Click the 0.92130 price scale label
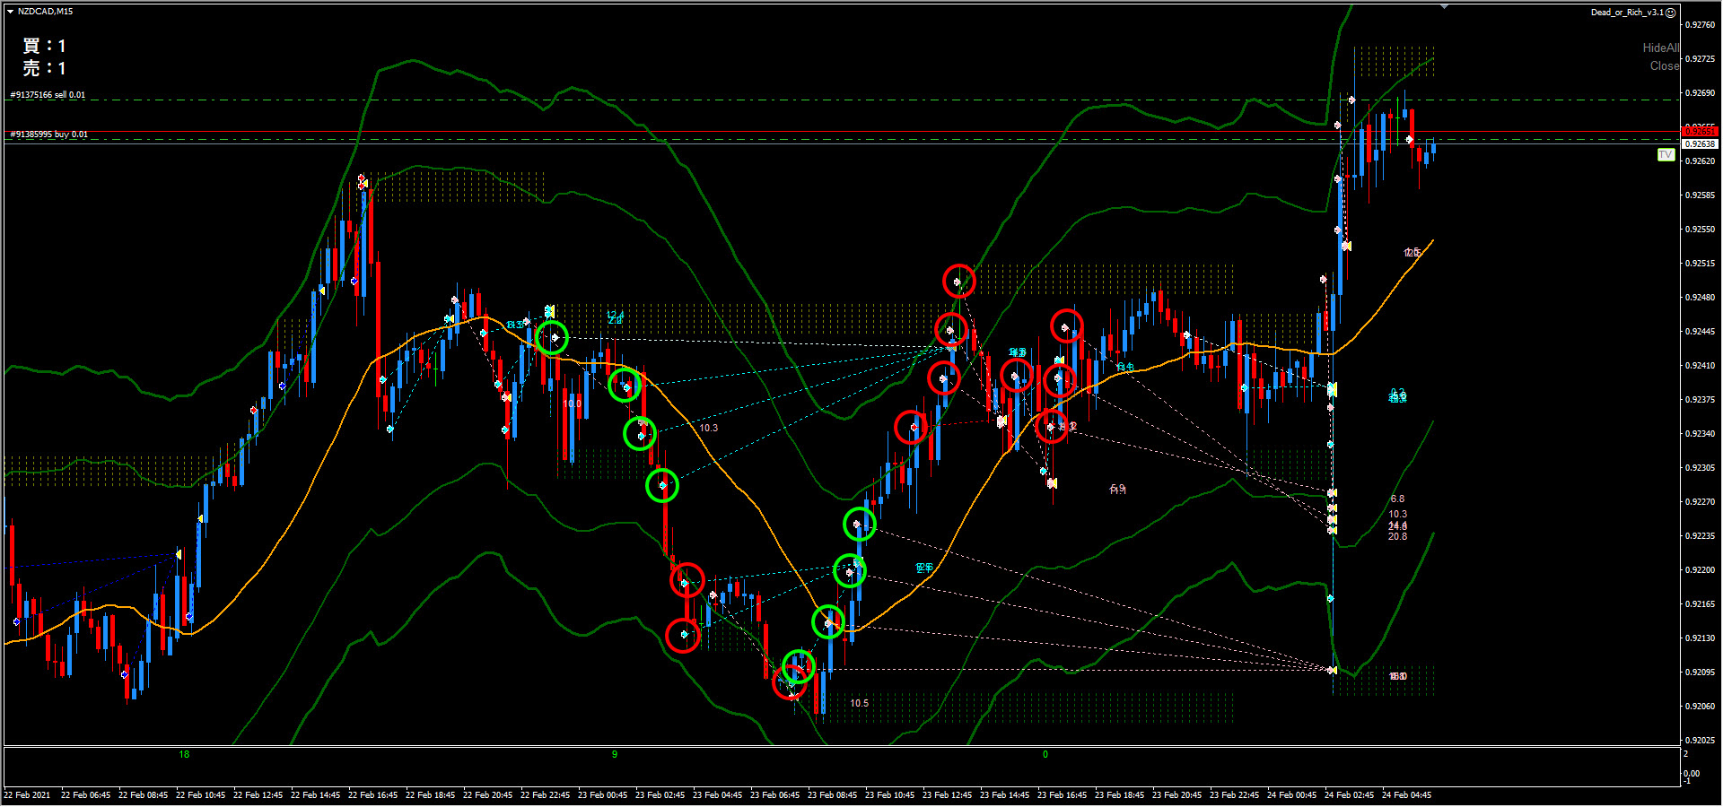 (1701, 638)
